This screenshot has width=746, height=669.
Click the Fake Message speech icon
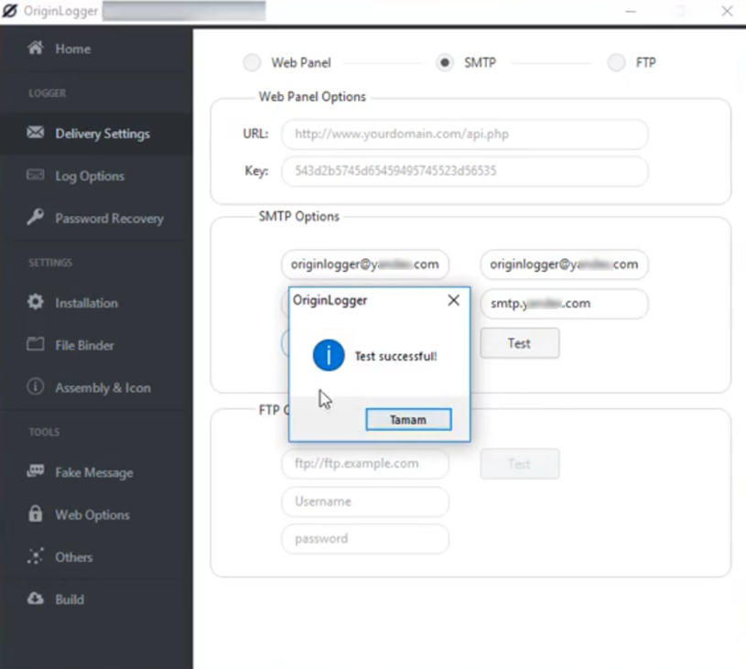tap(36, 472)
